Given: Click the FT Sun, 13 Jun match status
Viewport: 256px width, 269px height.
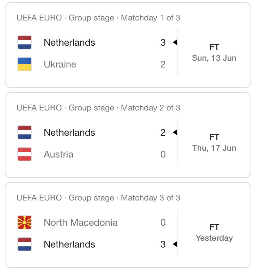Looking at the screenshot, I should coord(214,53).
